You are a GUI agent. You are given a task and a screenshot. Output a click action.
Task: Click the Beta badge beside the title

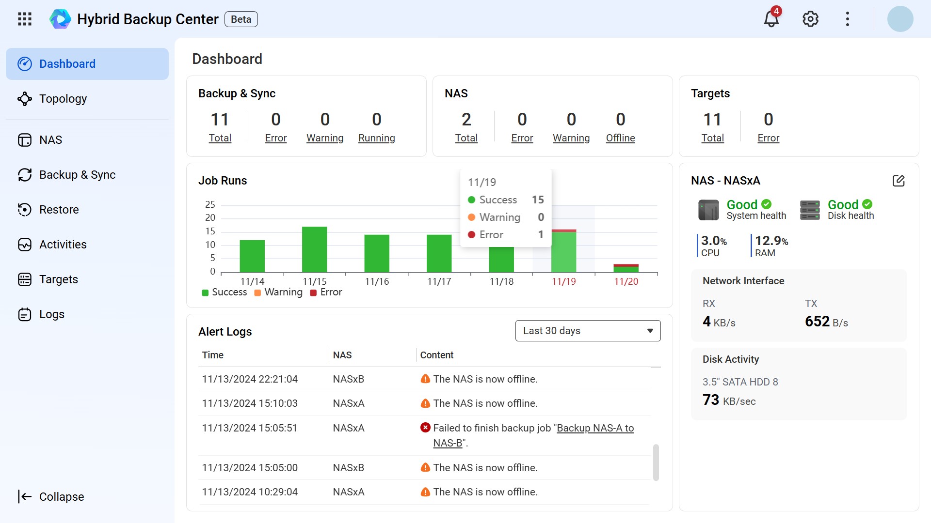241,19
